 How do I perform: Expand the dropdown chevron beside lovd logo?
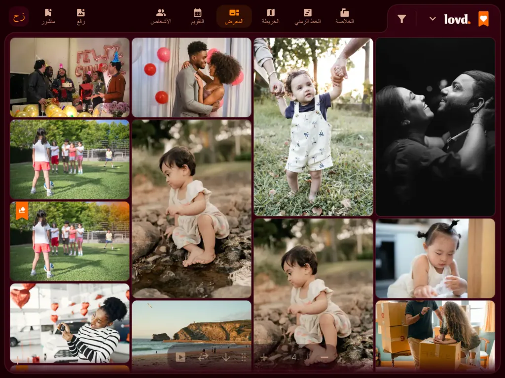point(433,19)
